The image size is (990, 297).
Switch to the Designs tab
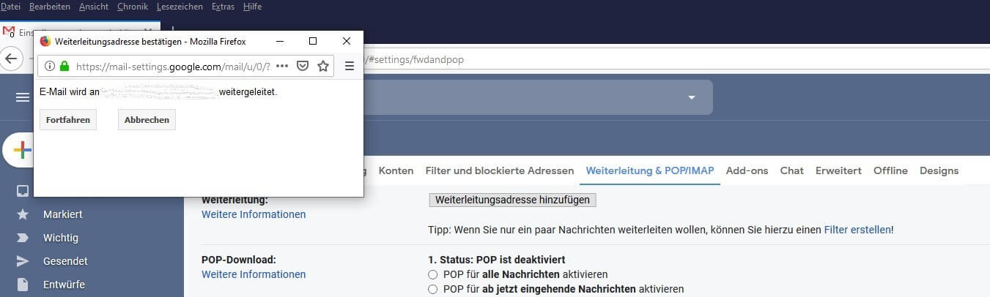coord(939,170)
